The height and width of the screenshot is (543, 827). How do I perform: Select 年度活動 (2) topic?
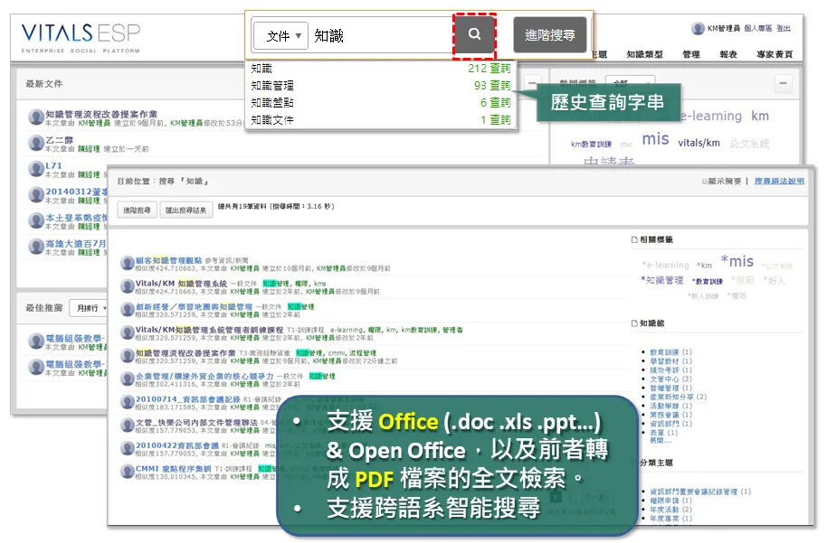tap(670, 510)
